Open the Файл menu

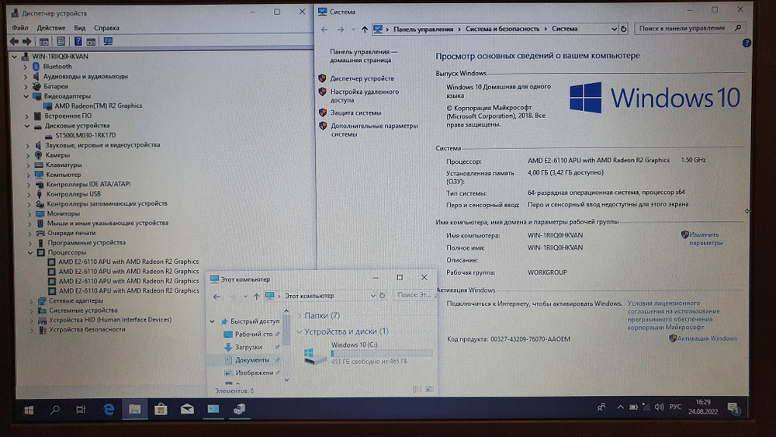click(20, 28)
